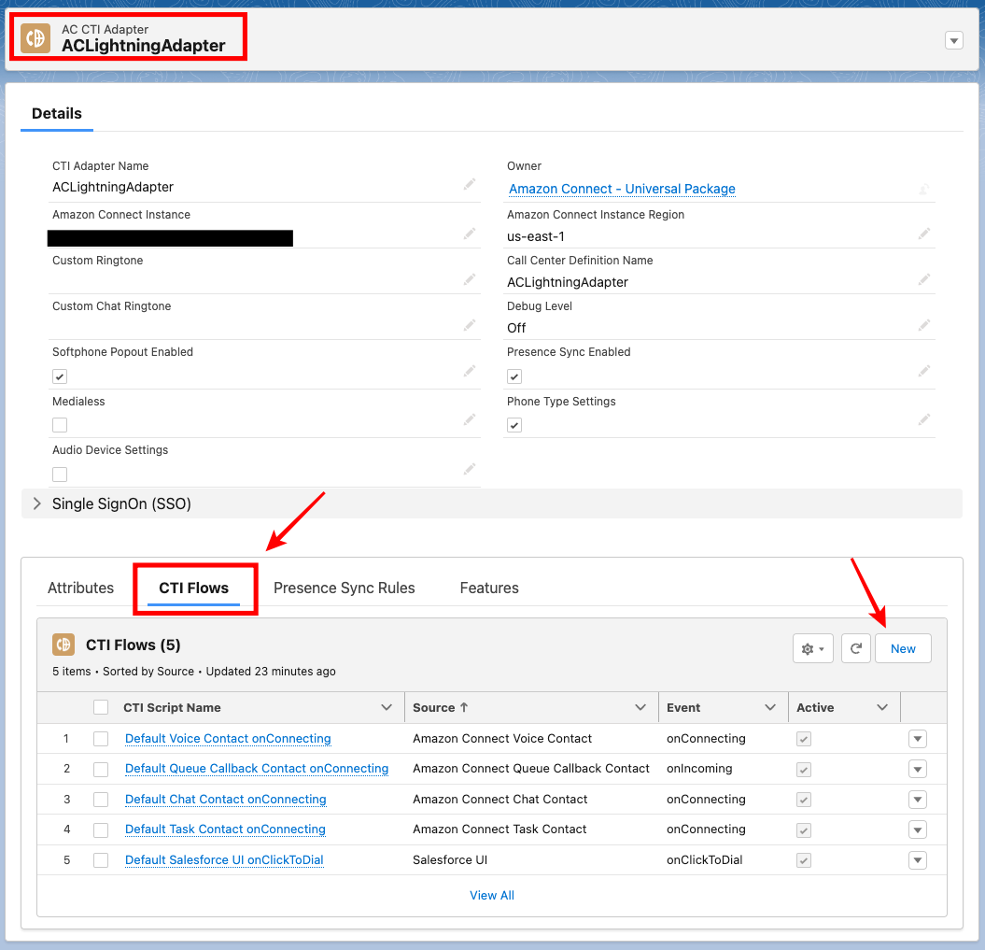The width and height of the screenshot is (985, 950).
Task: Click the 'Amazon Connect Queue Callback Contact' source cell
Action: (x=531, y=769)
